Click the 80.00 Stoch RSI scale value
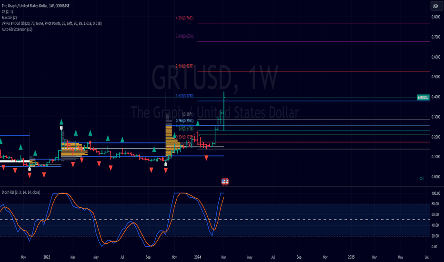This screenshot has height=262, width=444. click(436, 204)
